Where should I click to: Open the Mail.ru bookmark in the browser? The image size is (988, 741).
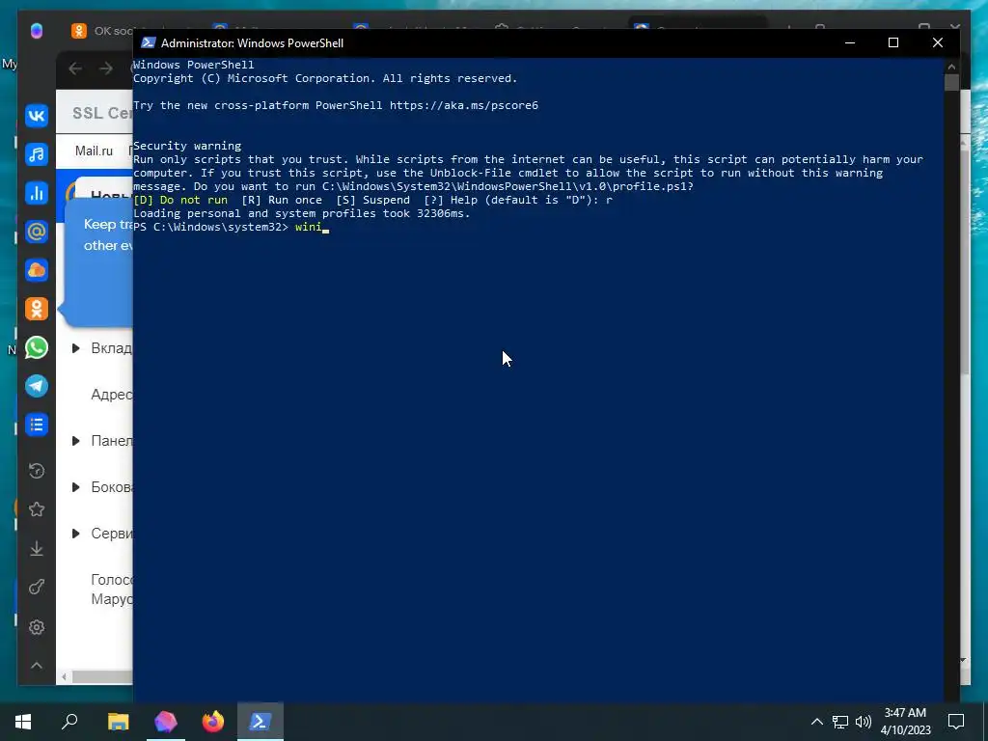[94, 151]
